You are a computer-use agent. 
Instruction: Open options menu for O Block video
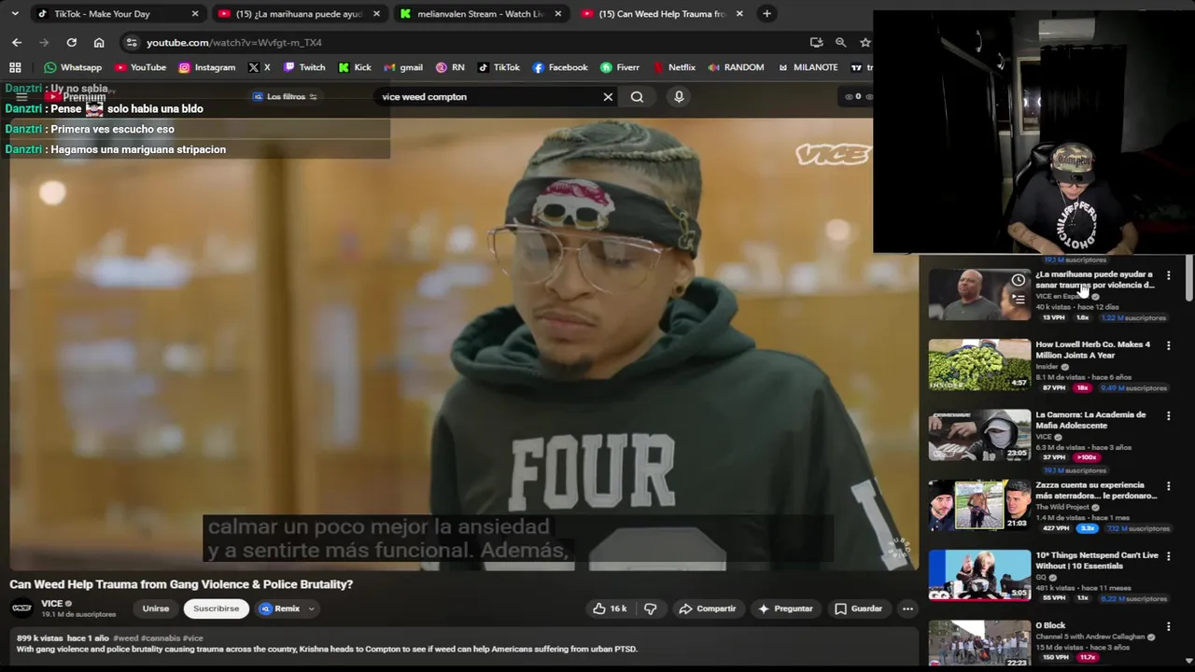tap(1168, 626)
